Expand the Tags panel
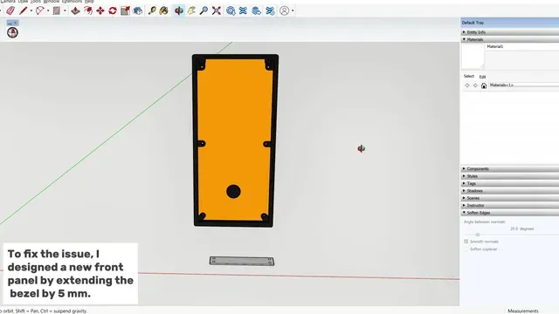The width and height of the screenshot is (559, 314). tap(510, 183)
